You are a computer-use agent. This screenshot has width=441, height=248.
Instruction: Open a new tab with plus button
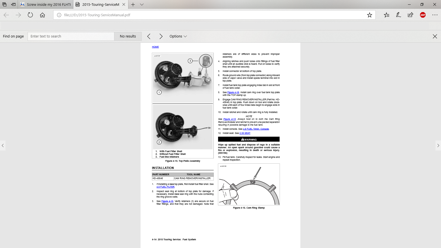[133, 4]
